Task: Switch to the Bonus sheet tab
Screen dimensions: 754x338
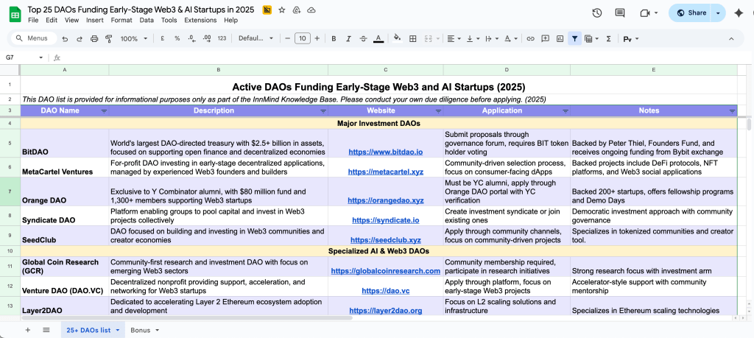Action: click(x=145, y=331)
